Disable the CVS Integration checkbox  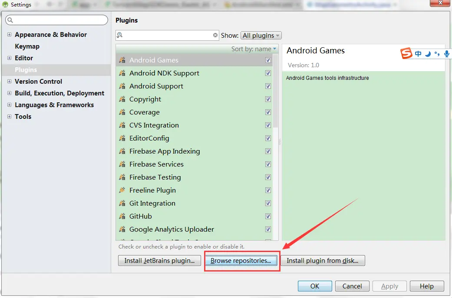click(x=268, y=125)
